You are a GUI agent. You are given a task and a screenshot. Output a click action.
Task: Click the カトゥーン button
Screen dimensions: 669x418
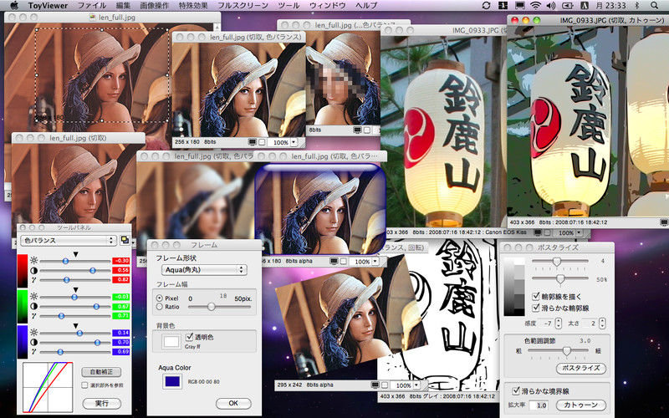[580, 405]
